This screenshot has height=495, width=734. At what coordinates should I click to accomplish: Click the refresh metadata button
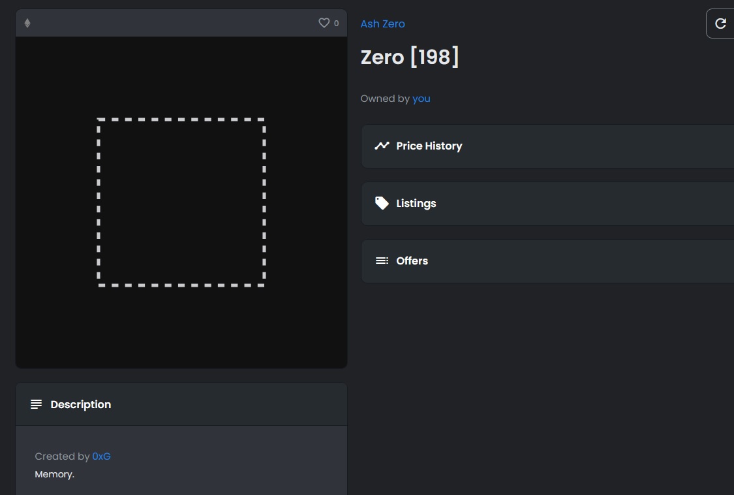(x=720, y=24)
